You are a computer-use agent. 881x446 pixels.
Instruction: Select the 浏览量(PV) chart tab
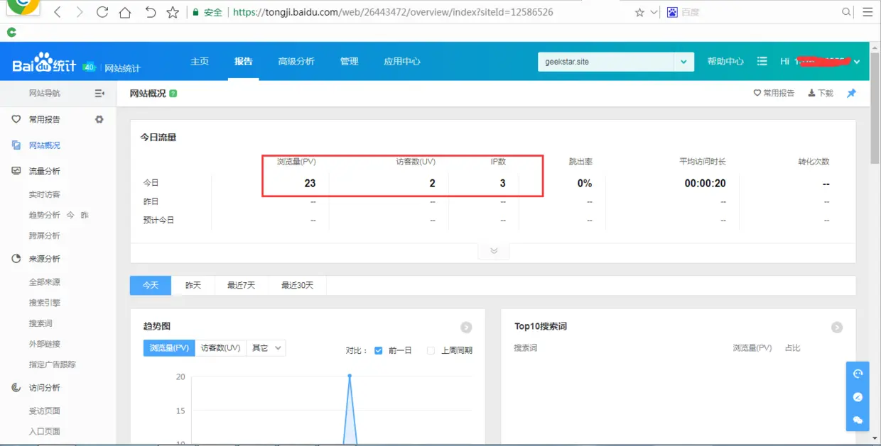169,348
